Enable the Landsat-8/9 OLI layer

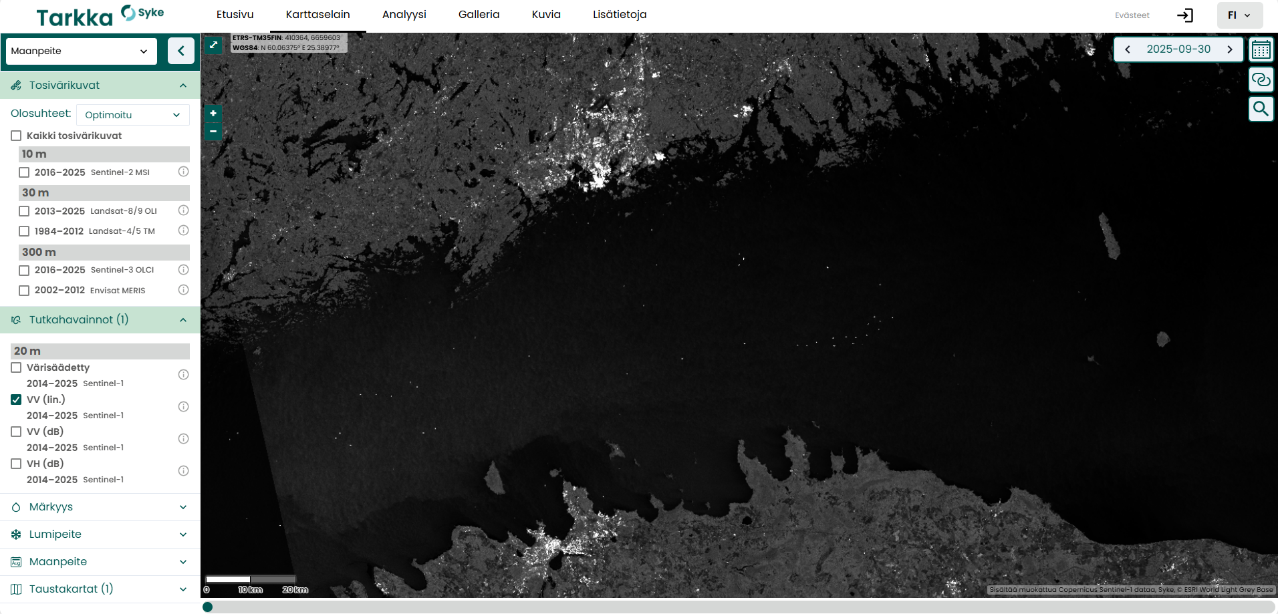point(25,211)
